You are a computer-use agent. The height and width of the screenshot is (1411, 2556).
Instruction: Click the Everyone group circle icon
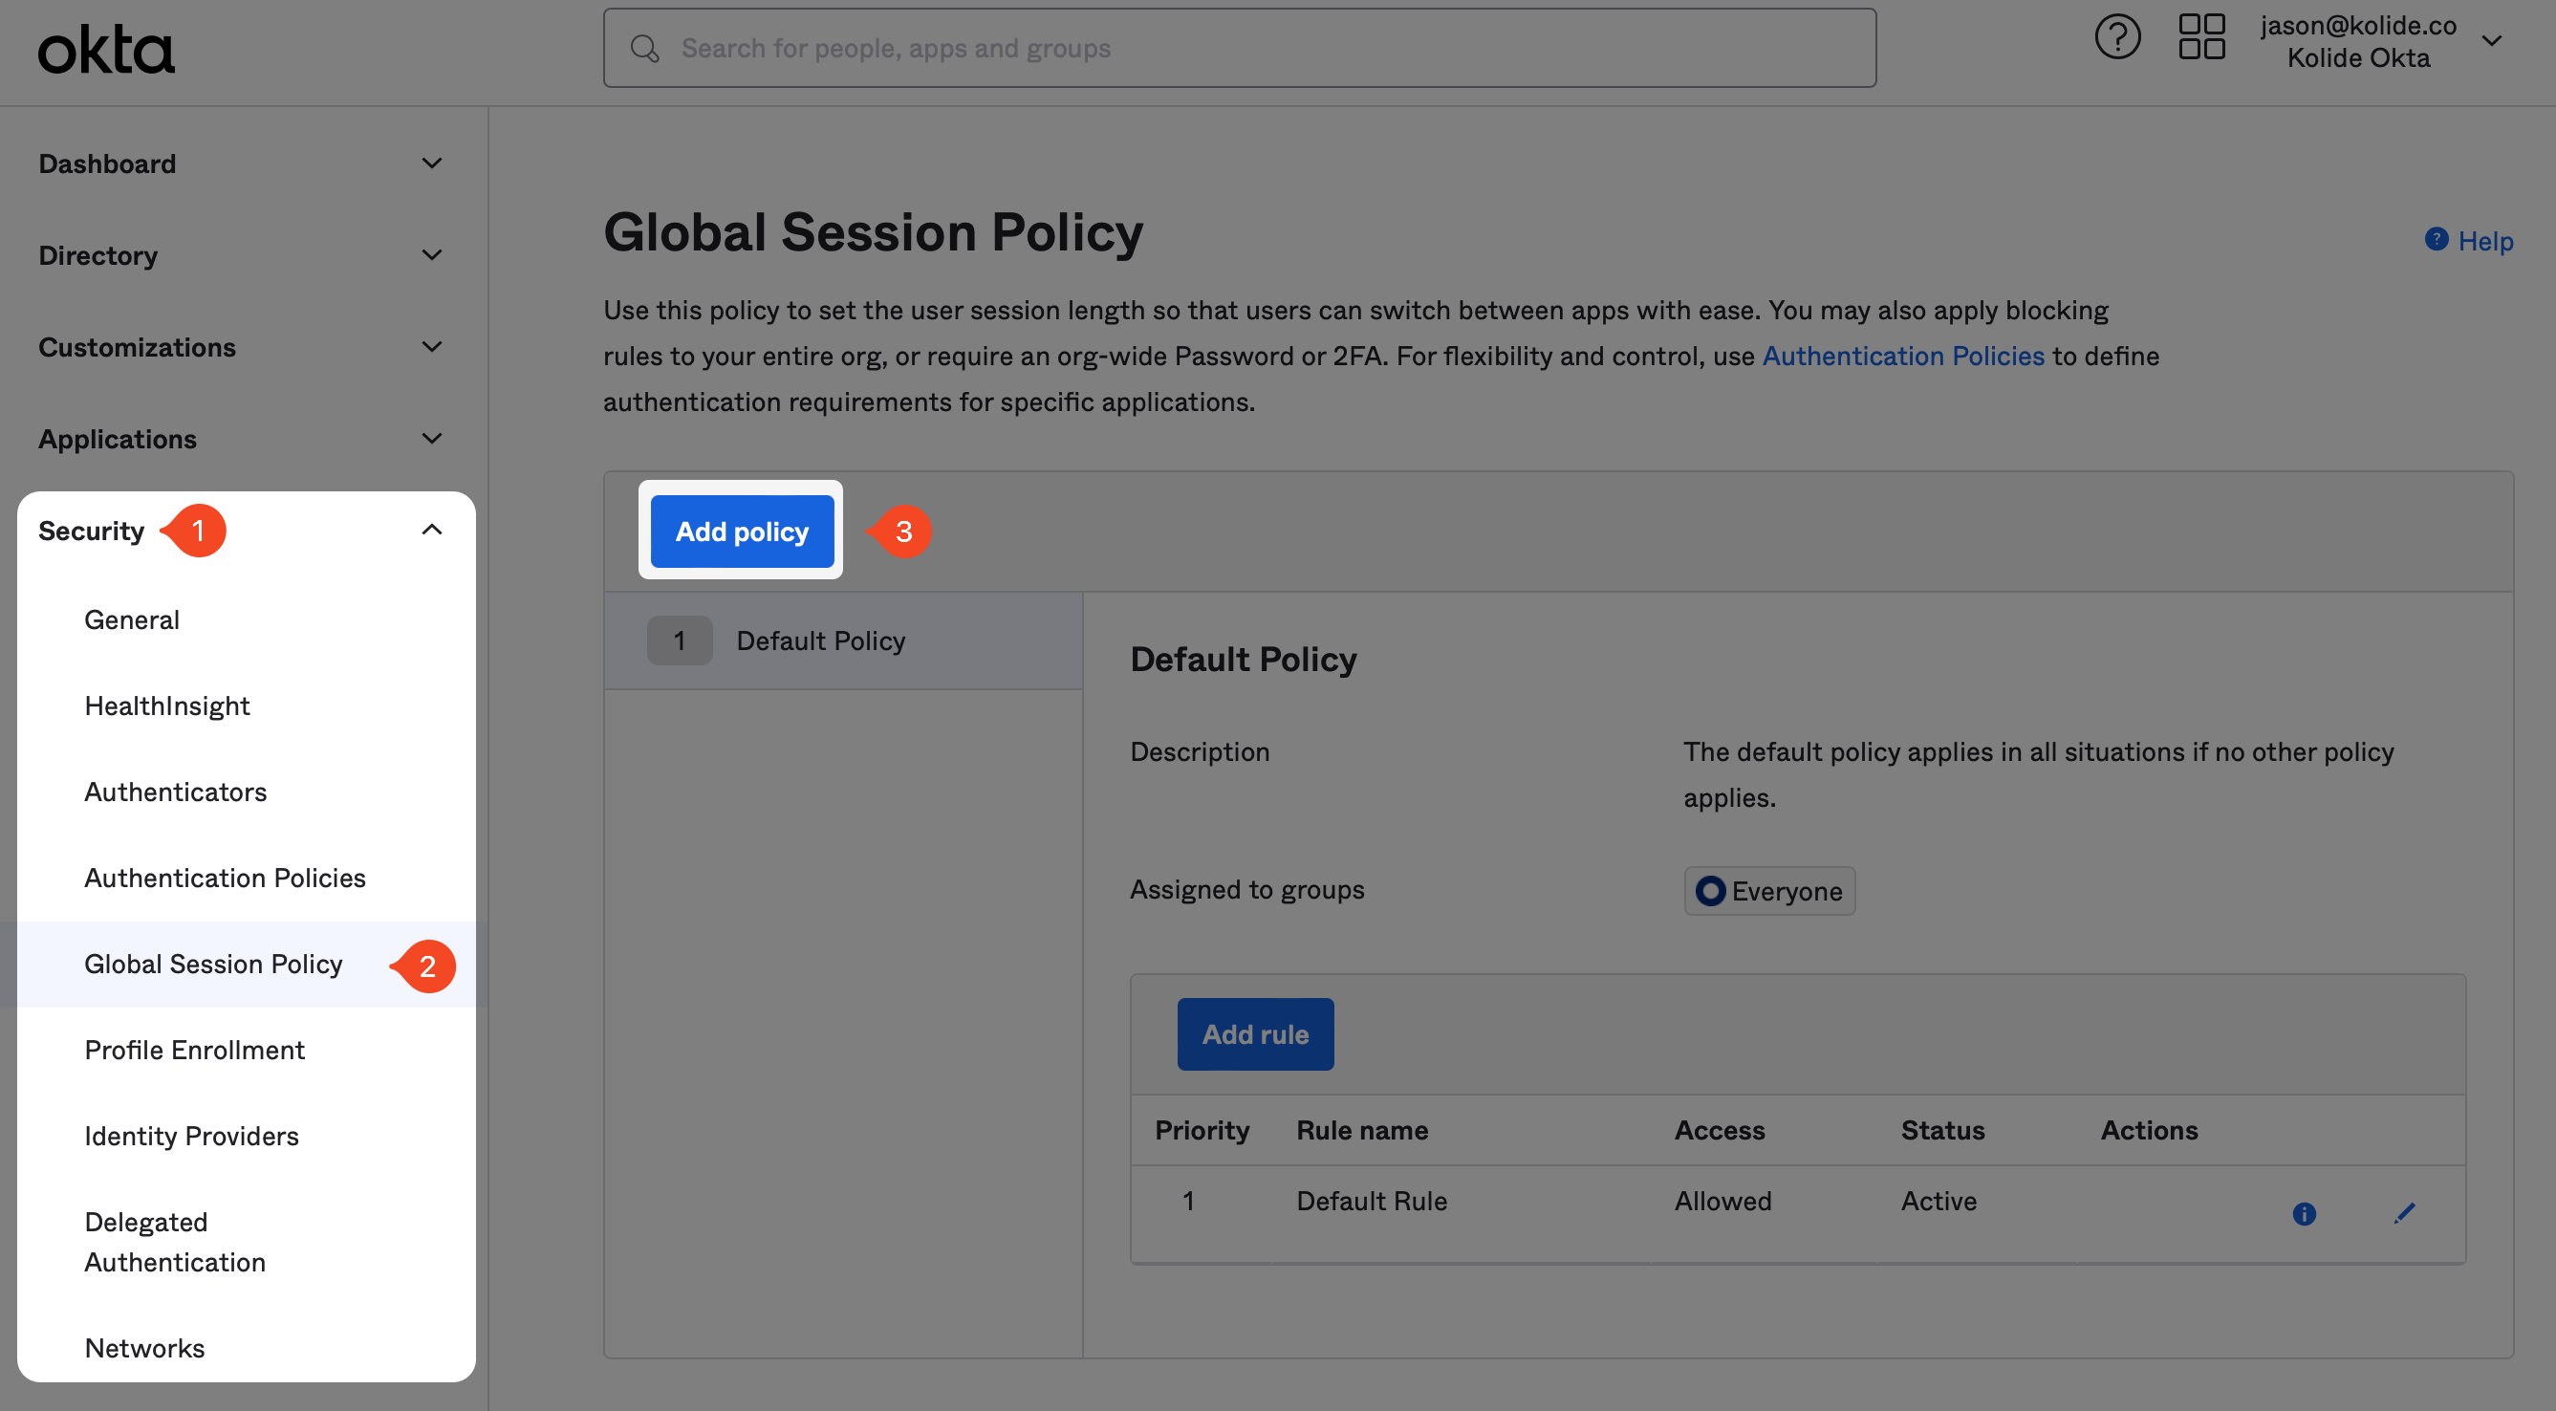(1711, 891)
